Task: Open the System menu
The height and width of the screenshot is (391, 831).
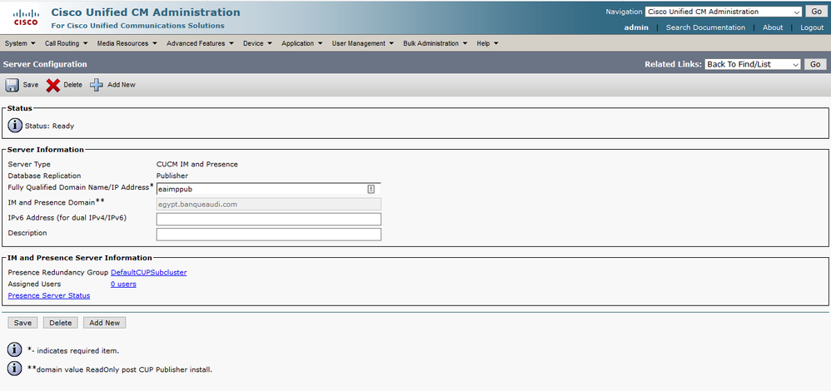Action: [x=20, y=43]
